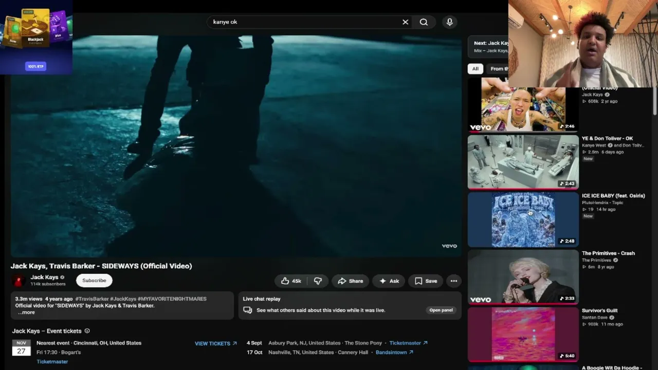The height and width of the screenshot is (370, 658).
Task: Click the 'YE & Don Toliver - OK' title
Action: coord(607,138)
